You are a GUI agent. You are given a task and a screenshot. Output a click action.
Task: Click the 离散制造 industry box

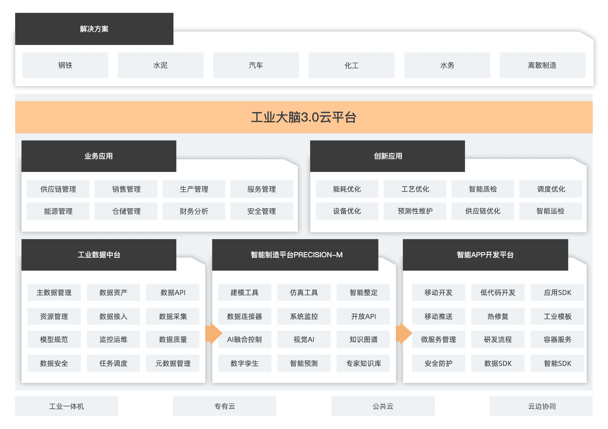pos(542,65)
